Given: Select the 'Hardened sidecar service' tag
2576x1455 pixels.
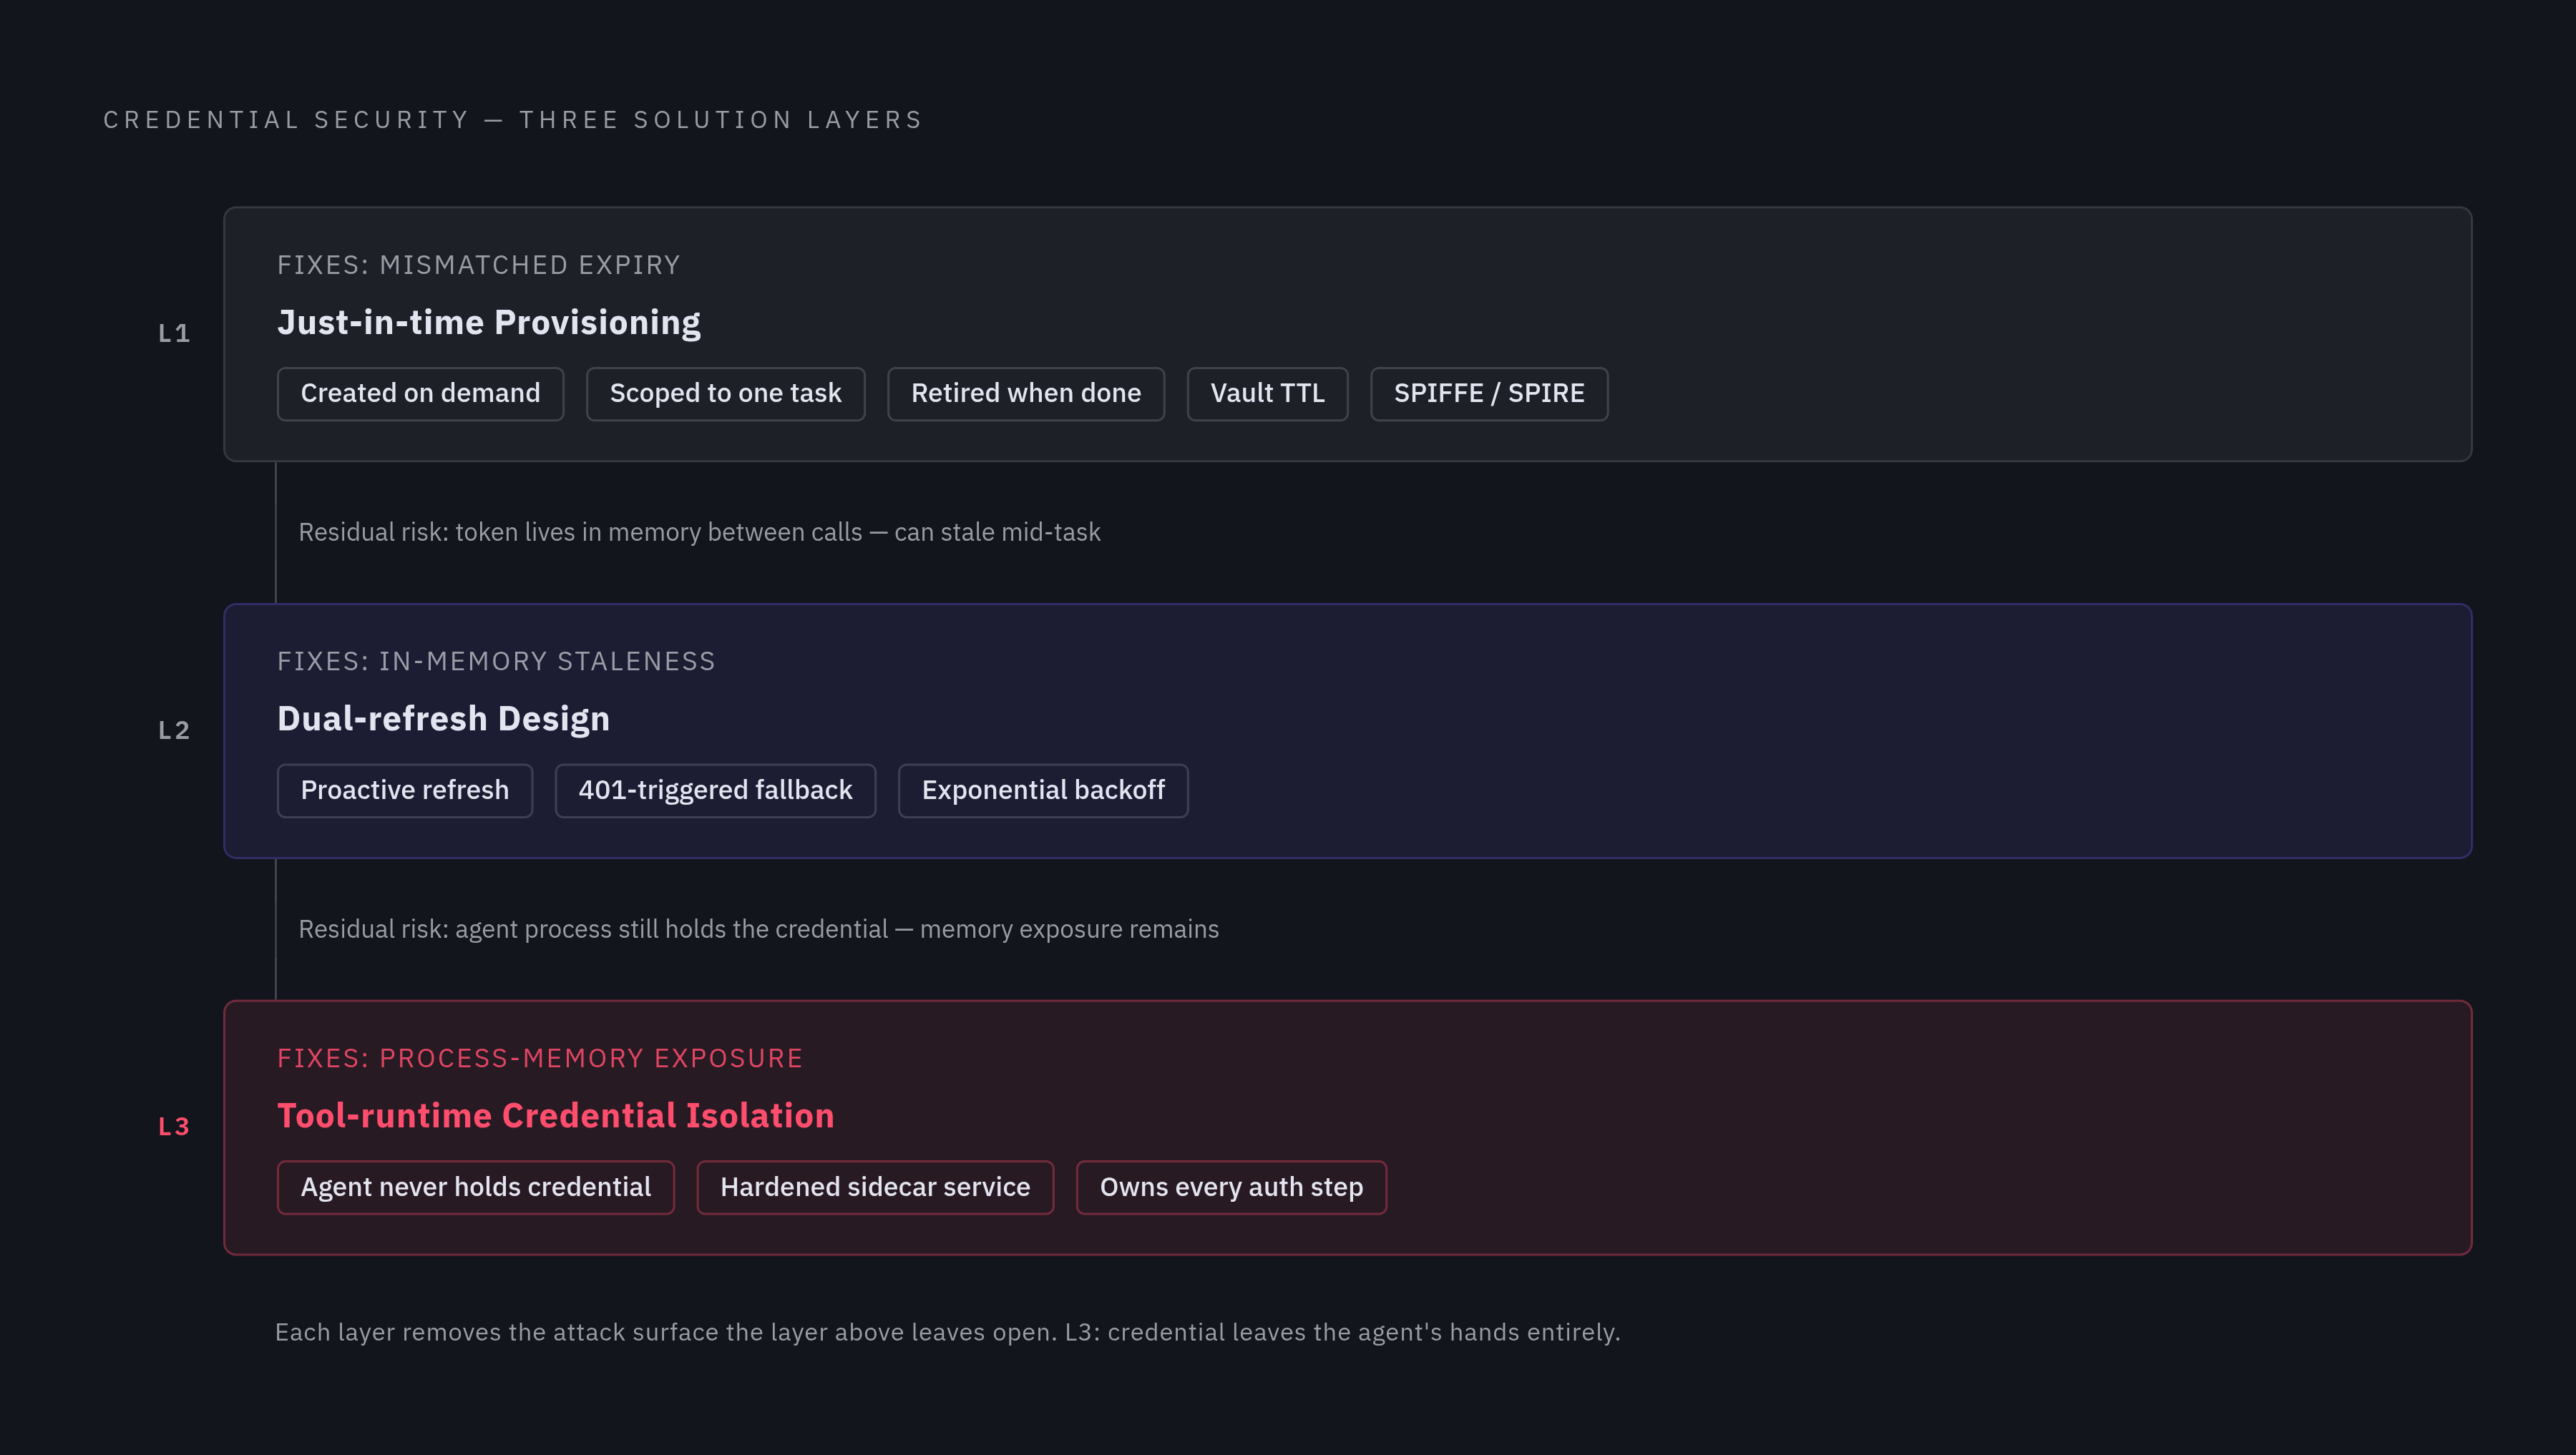Looking at the screenshot, I should [x=875, y=1188].
